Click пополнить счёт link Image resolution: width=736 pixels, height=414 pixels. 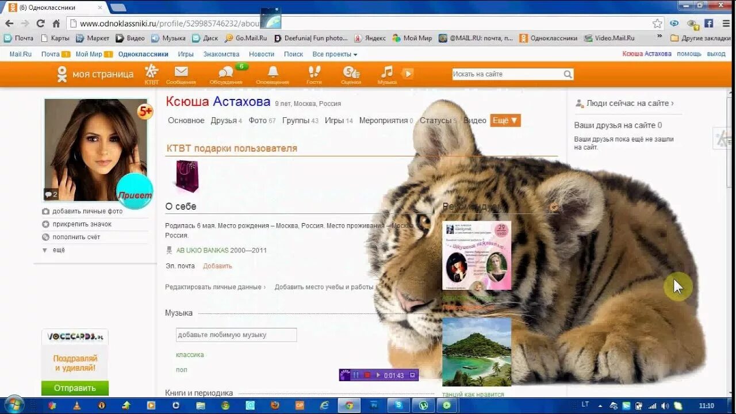[76, 237]
